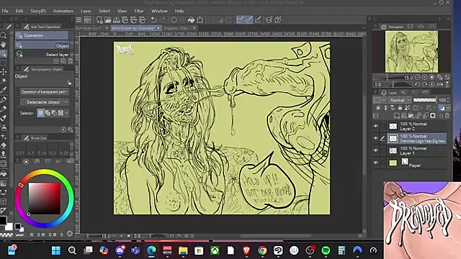Click navigator zoom out icon
The height and width of the screenshot is (259, 461).
(x=418, y=77)
